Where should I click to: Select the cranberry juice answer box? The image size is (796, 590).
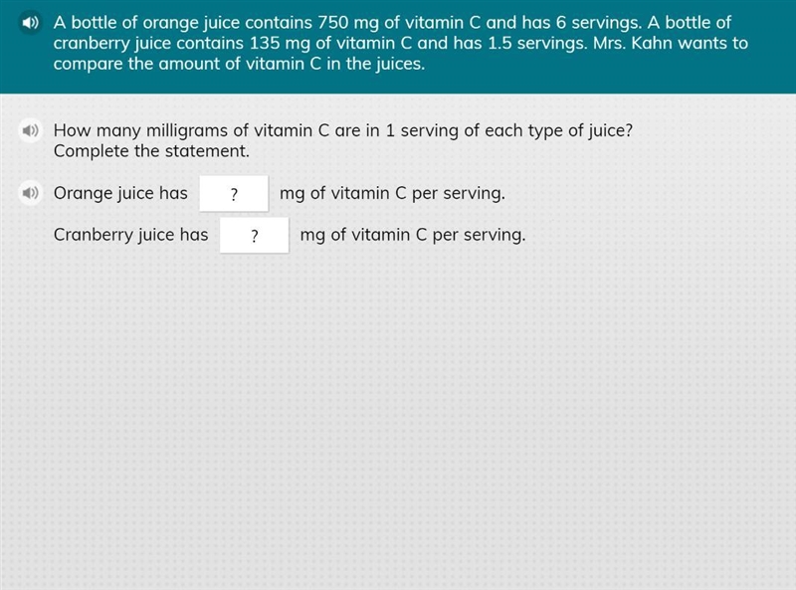click(255, 235)
